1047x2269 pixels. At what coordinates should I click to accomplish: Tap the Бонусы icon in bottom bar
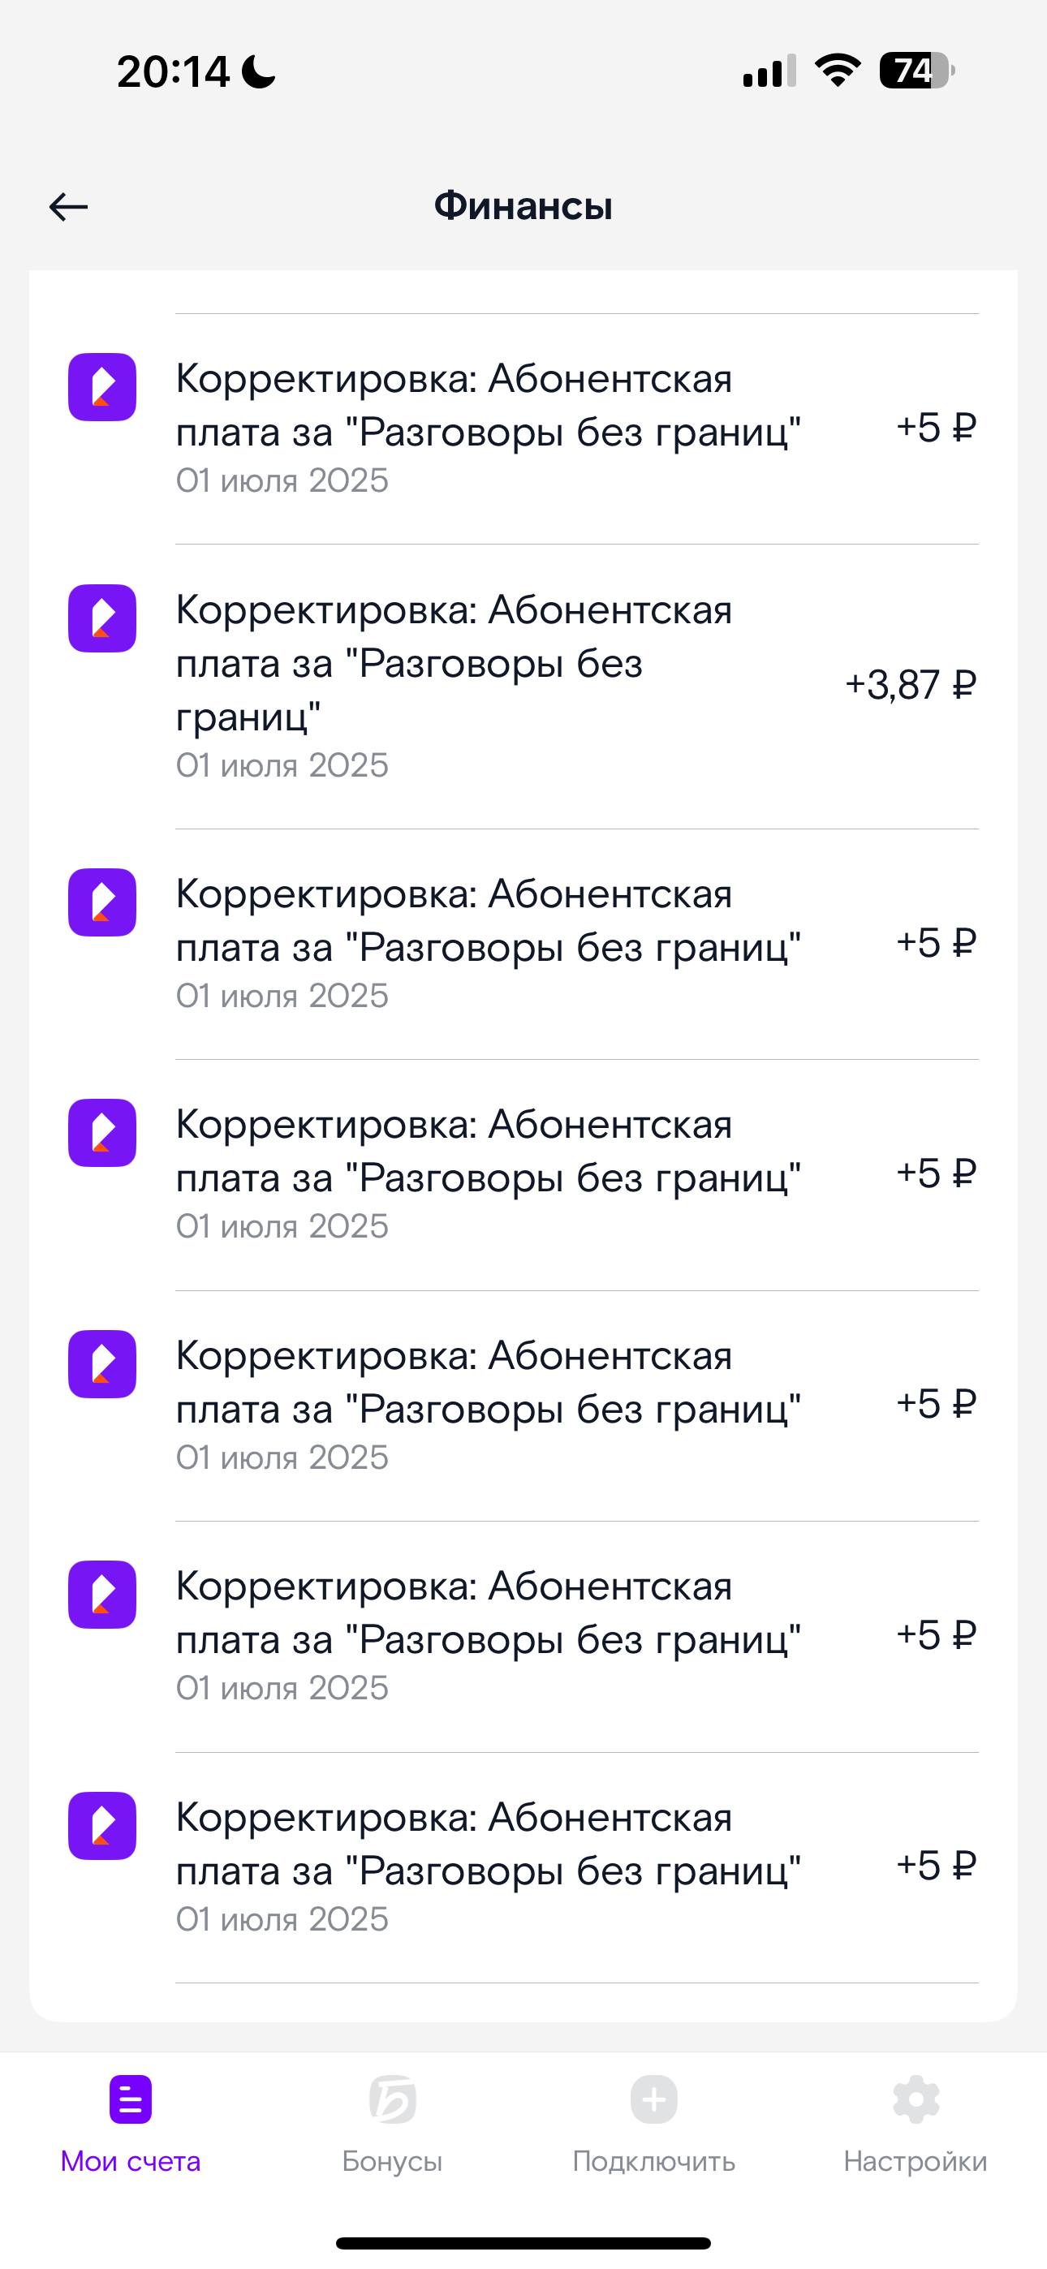[x=392, y=2099]
